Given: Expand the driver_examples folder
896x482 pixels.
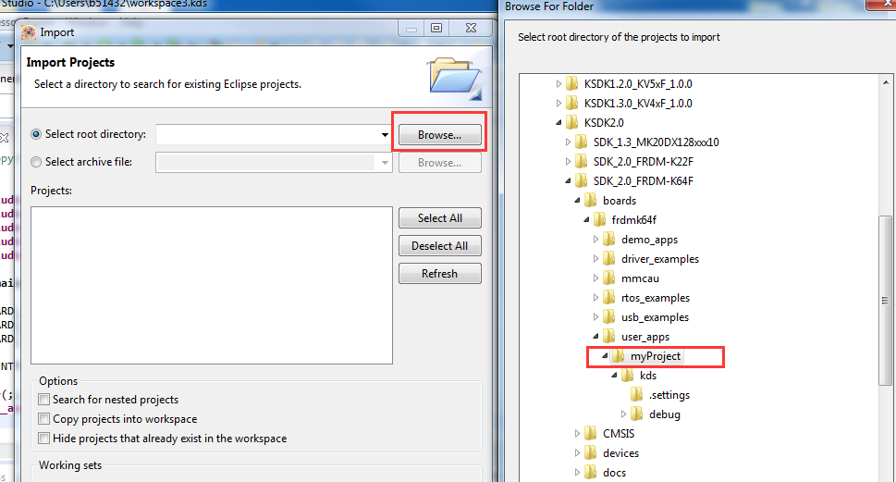Looking at the screenshot, I should (596, 258).
